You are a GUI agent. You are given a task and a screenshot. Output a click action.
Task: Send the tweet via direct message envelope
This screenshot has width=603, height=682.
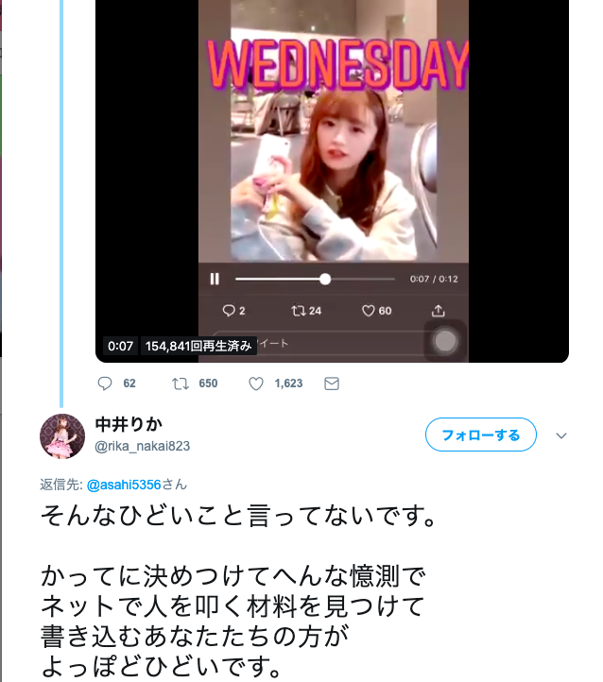click(332, 384)
